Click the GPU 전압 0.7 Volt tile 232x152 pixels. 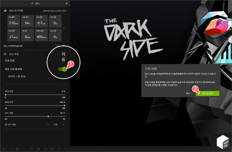[x=41, y=21]
